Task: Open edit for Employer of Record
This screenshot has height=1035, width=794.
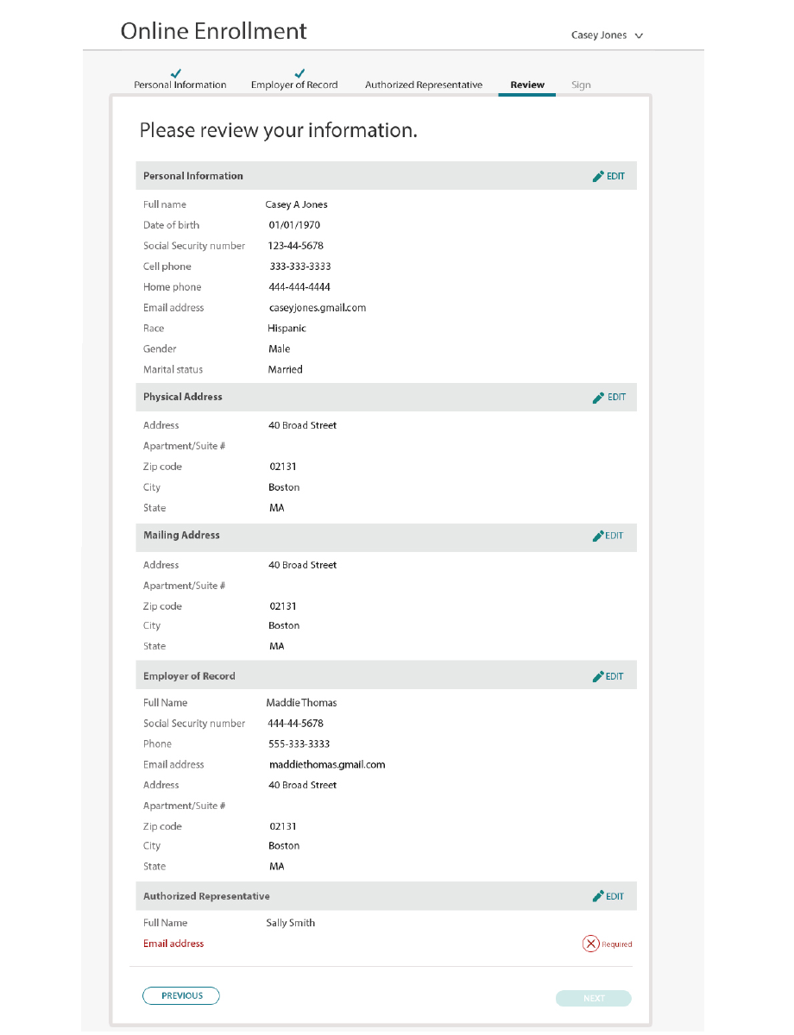Action: click(x=608, y=676)
